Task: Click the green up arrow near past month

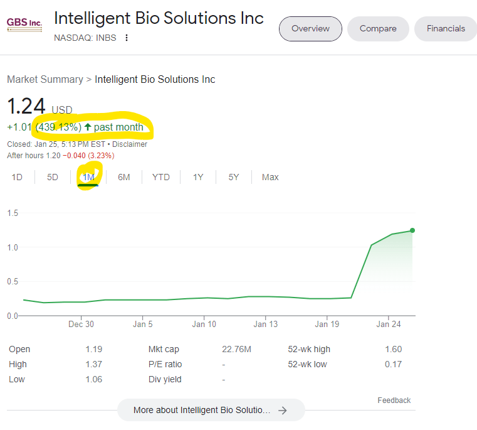Action: tap(88, 127)
